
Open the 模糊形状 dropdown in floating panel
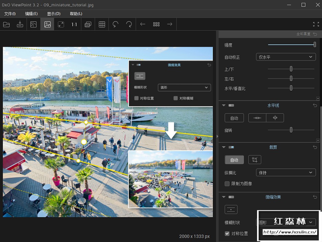point(184,87)
